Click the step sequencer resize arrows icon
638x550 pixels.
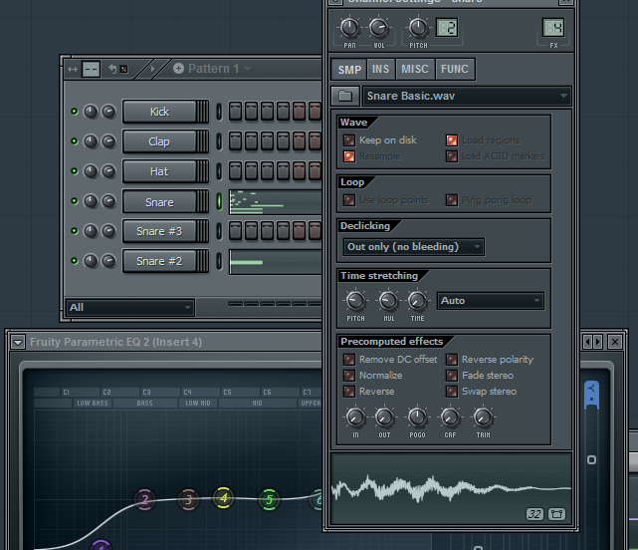click(73, 70)
